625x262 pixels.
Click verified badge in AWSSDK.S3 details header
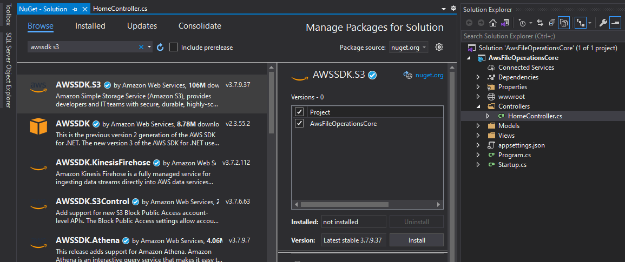(373, 75)
